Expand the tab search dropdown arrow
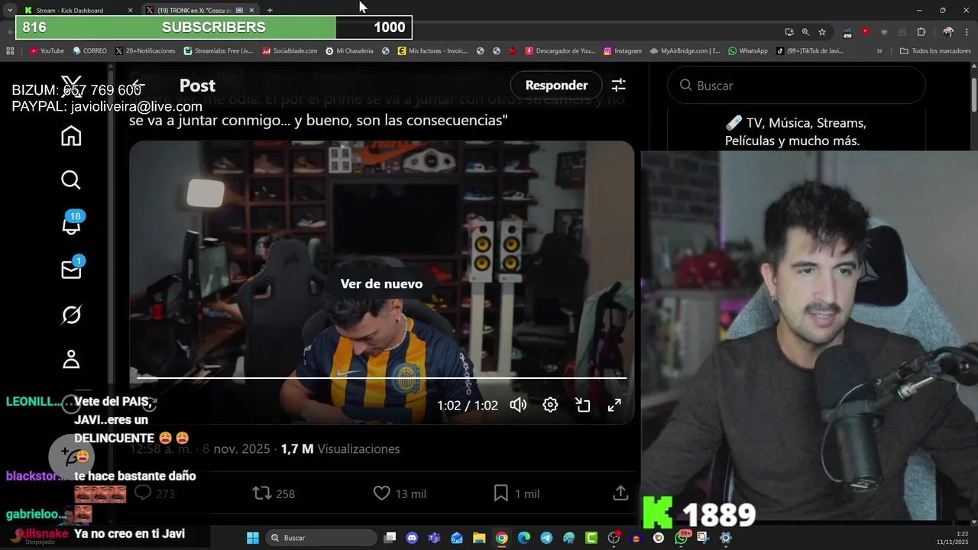This screenshot has width=978, height=550. (9, 10)
